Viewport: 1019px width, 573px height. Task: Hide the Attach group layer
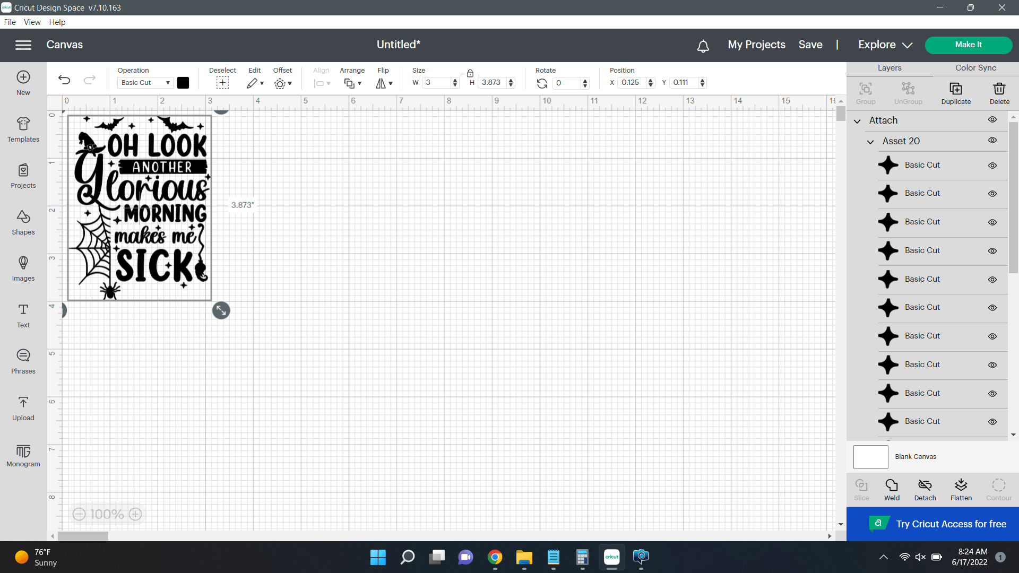click(x=992, y=120)
